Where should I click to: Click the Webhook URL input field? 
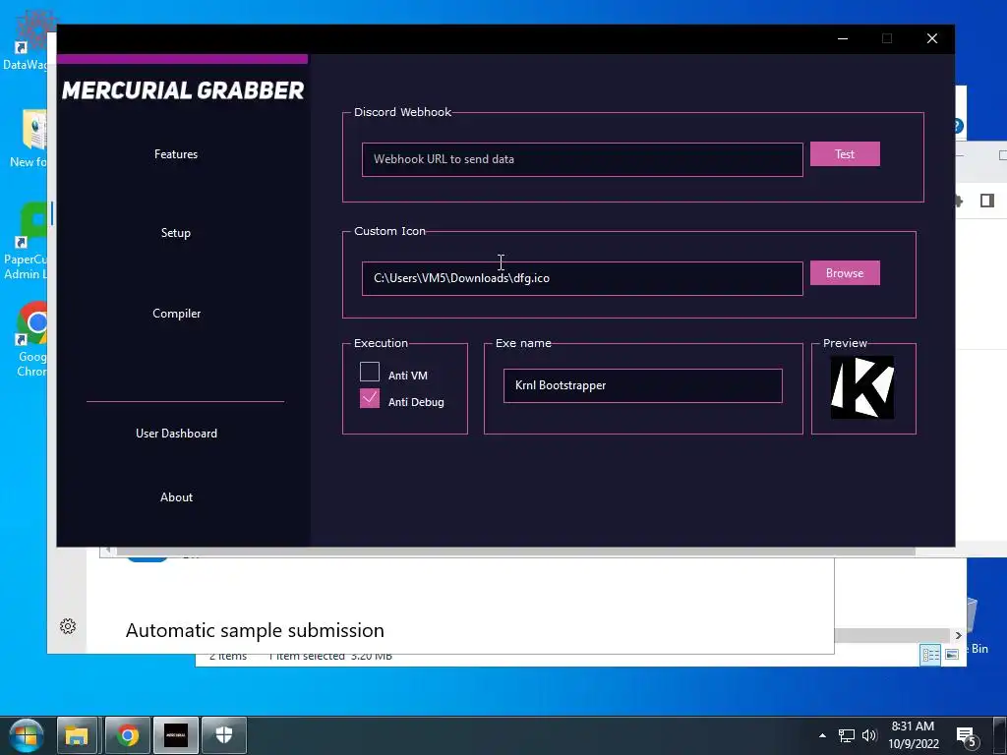(582, 159)
